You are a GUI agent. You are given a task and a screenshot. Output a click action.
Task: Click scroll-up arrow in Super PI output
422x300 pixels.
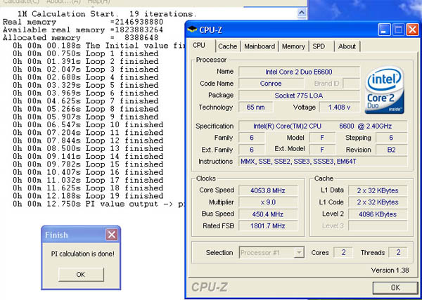[x=302, y=13]
